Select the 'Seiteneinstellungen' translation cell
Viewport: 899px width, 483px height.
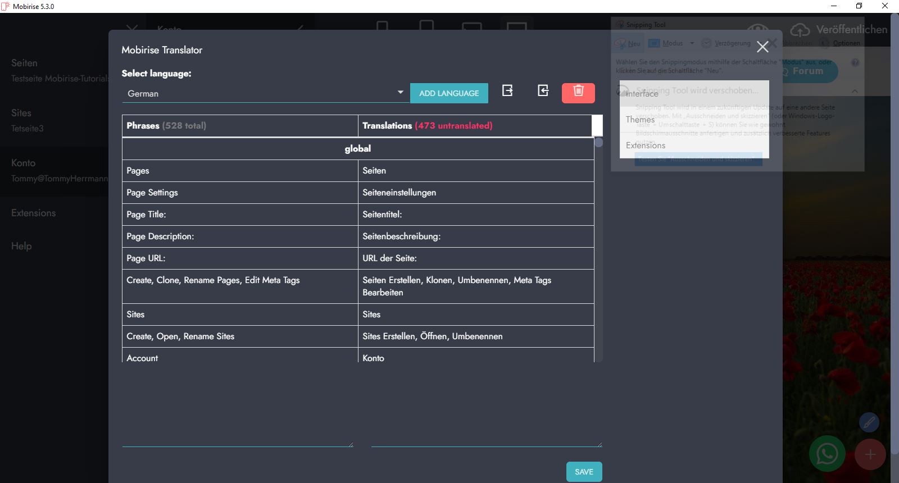coord(475,193)
